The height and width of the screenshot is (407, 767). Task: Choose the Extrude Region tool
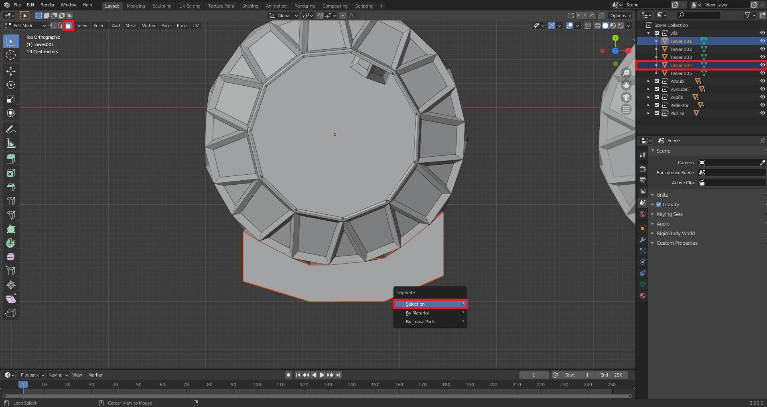tap(11, 159)
